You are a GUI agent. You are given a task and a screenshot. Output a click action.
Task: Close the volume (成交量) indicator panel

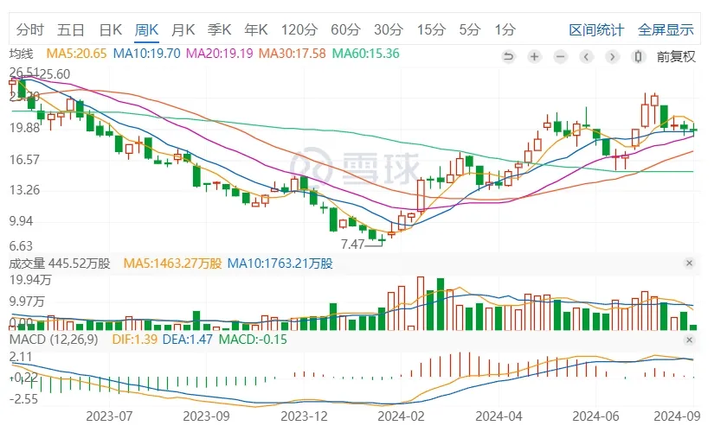point(690,263)
